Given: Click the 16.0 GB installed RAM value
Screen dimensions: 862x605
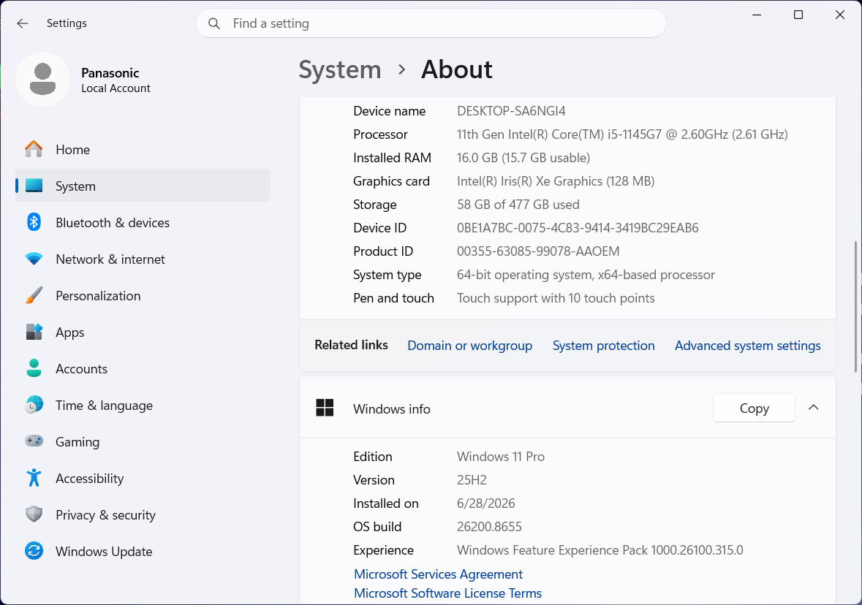Looking at the screenshot, I should (x=523, y=158).
